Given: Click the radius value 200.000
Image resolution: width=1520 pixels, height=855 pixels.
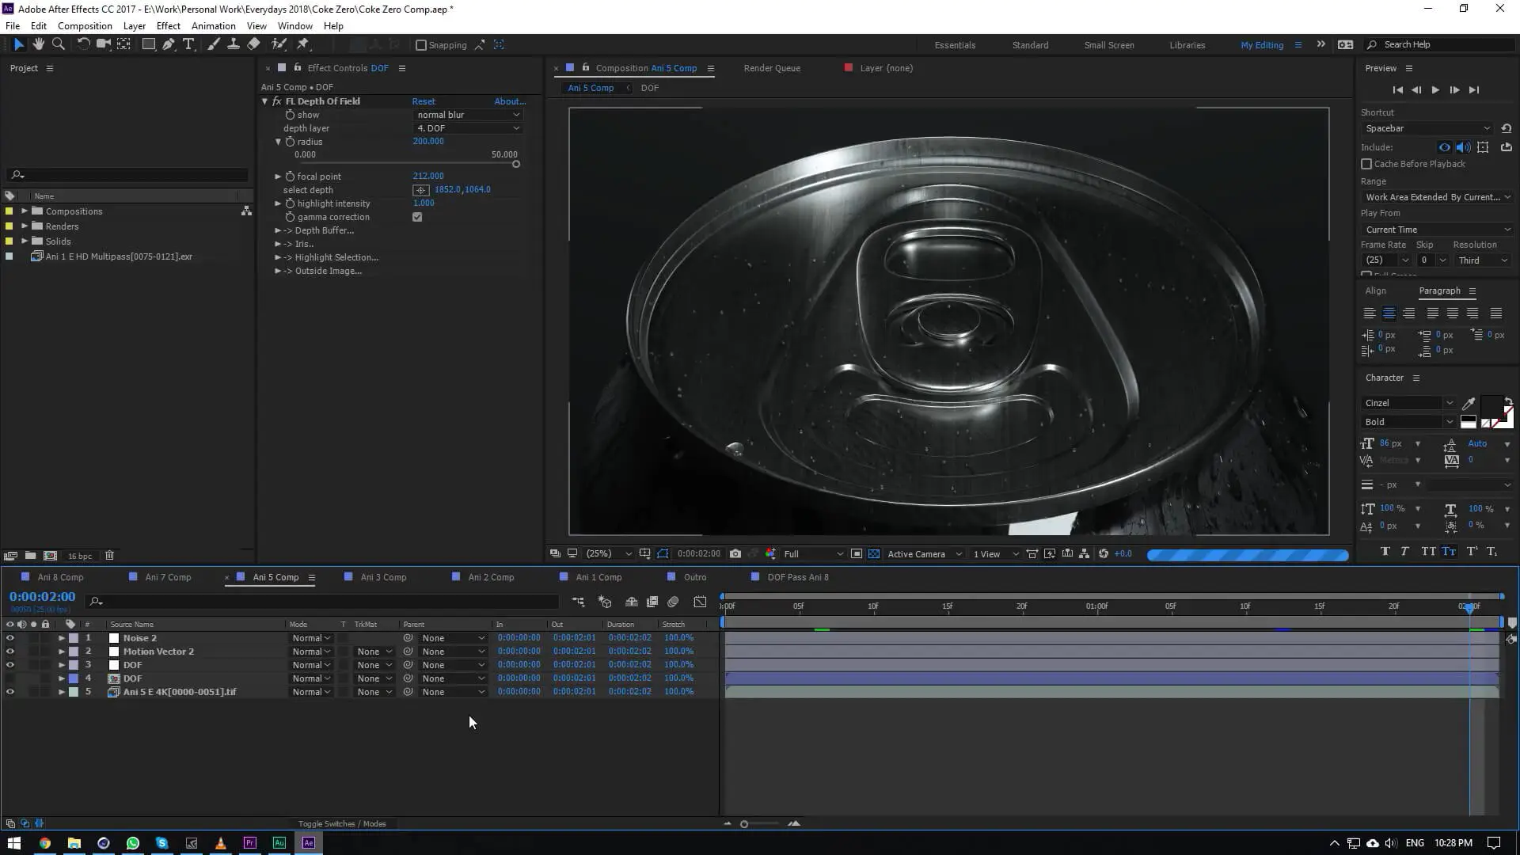Looking at the screenshot, I should point(428,142).
